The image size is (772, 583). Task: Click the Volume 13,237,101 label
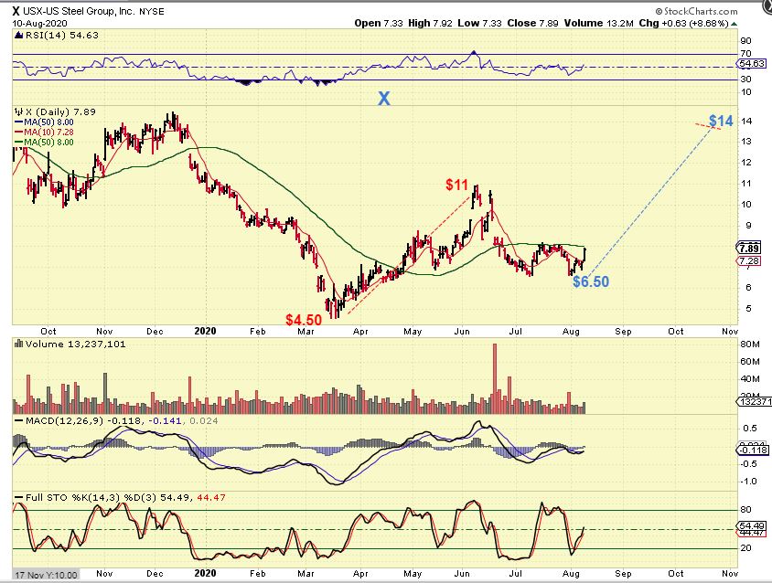tap(75, 344)
